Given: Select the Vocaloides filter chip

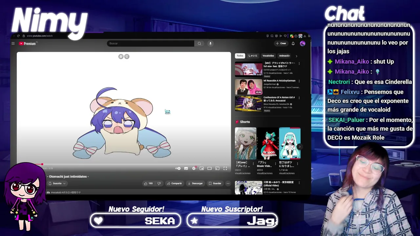Looking at the screenshot, I should (268, 56).
